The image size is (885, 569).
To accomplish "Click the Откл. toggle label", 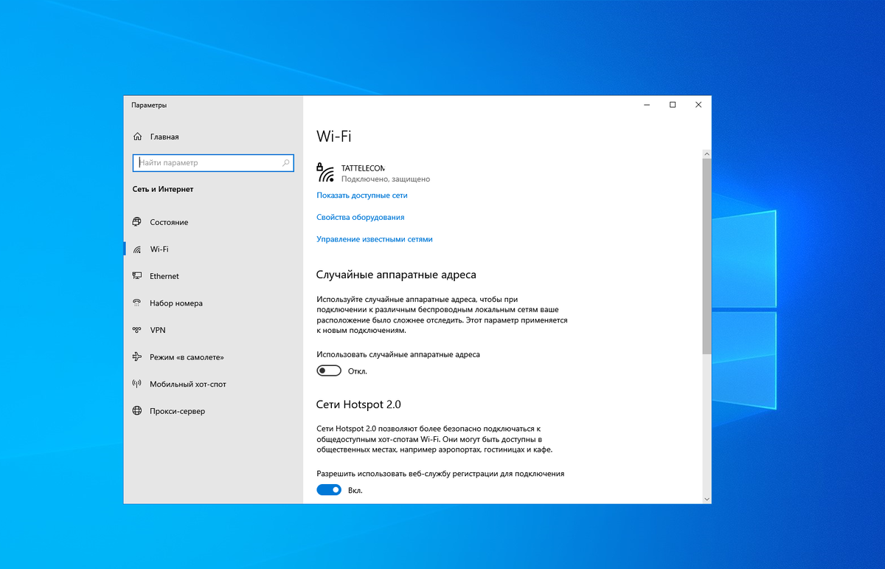I will click(358, 371).
